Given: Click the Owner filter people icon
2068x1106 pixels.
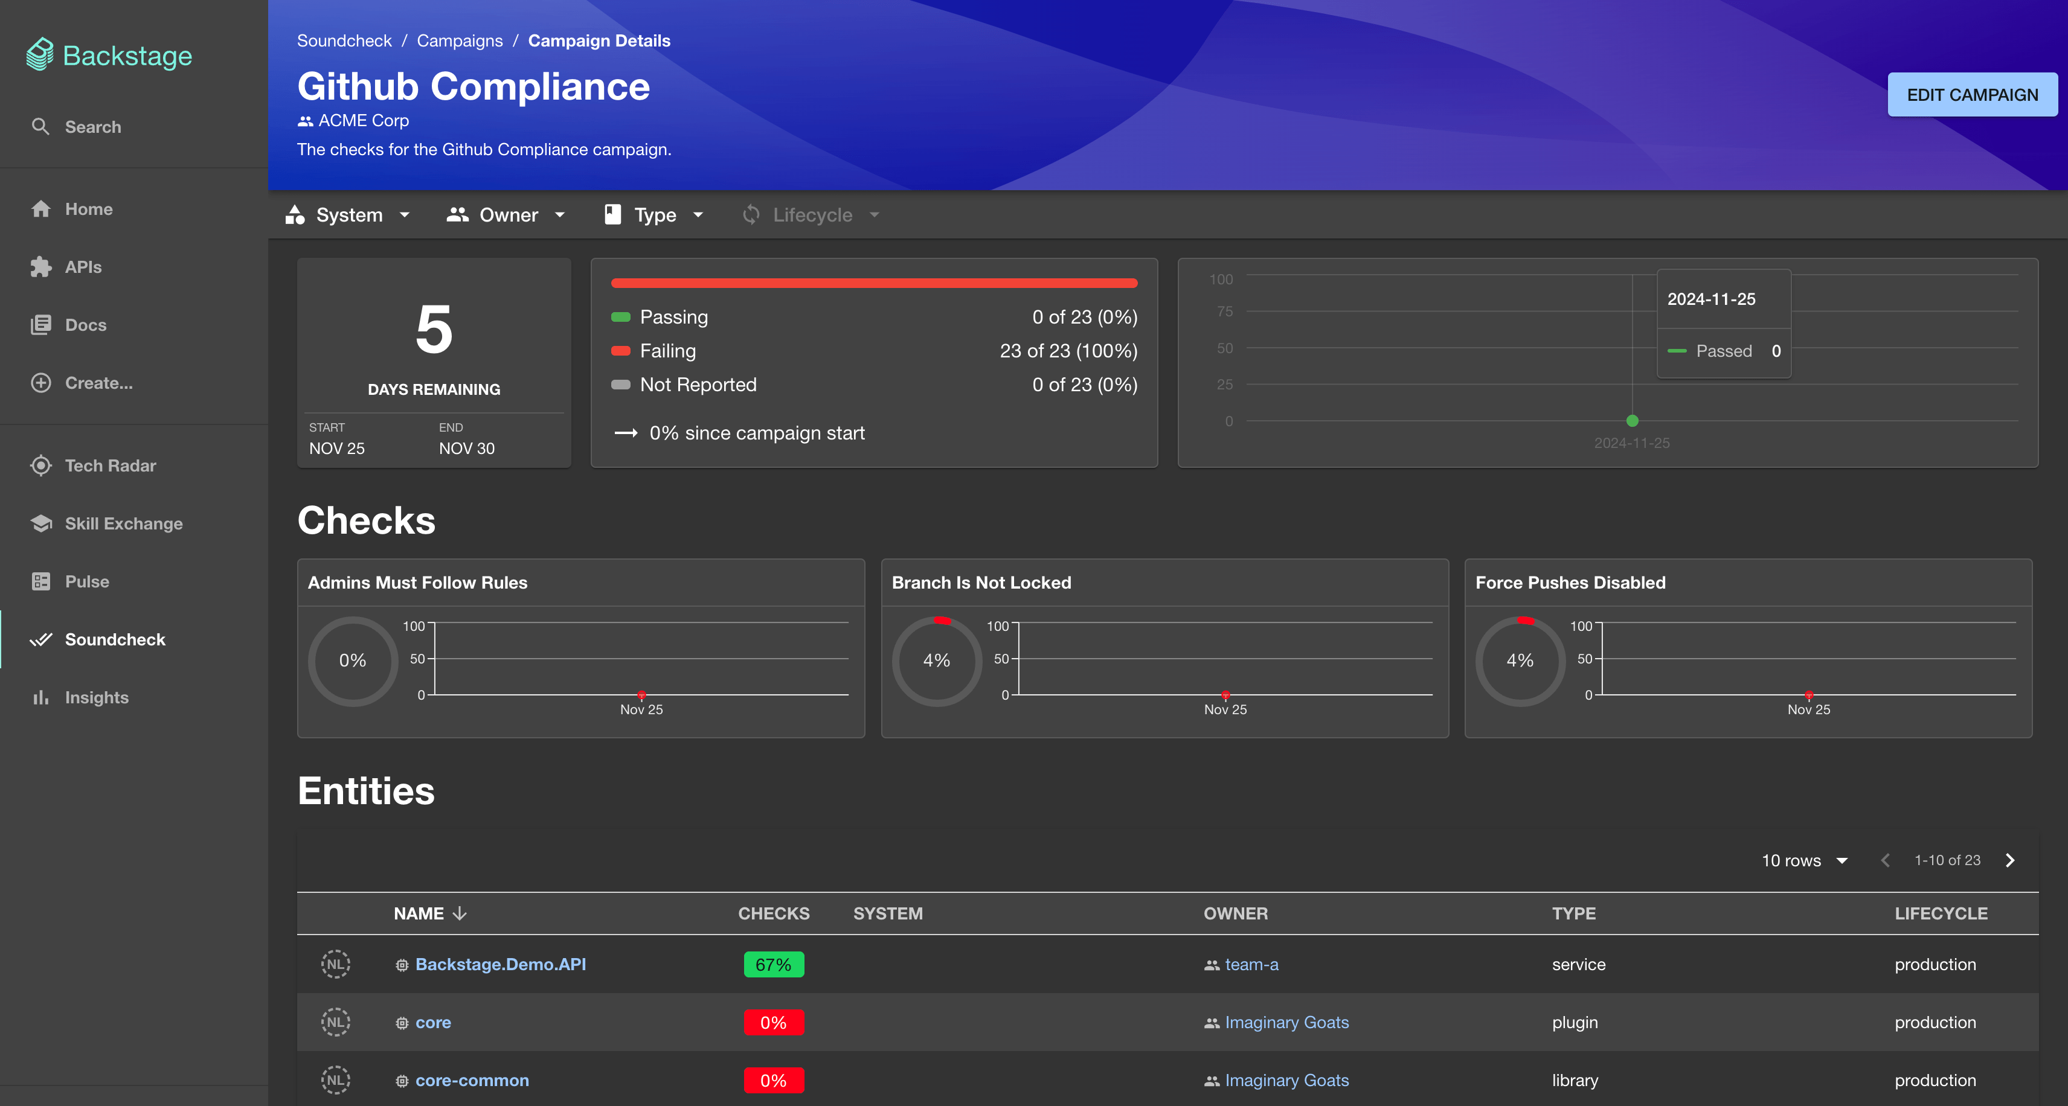Looking at the screenshot, I should (458, 214).
